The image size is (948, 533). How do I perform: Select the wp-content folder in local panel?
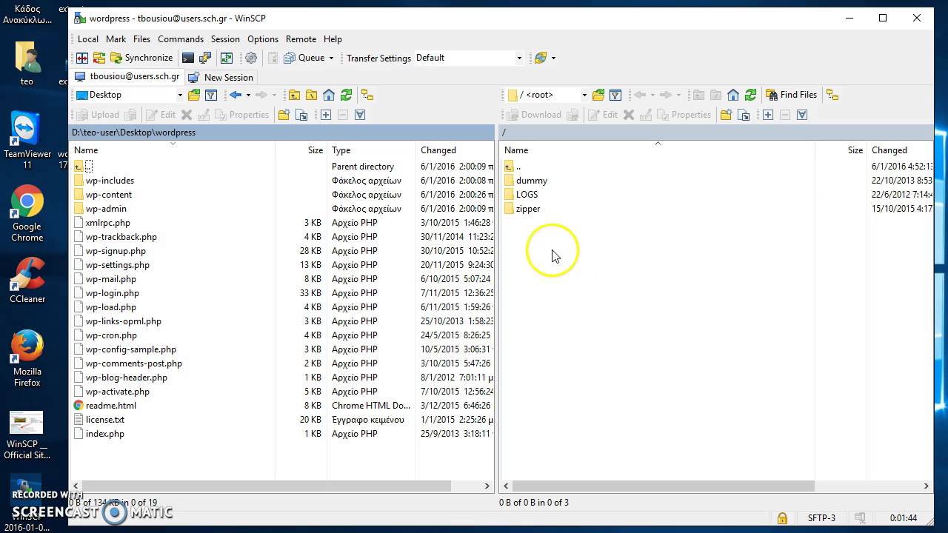108,195
